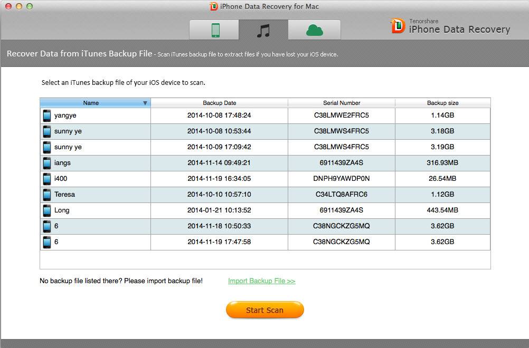Click the green zoom window button
Image resolution: width=529 pixels, height=348 pixels.
(30, 6)
